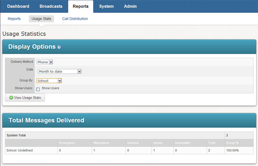Click the Emergency column header
Viewport: 258px width, 166px height.
point(67,143)
